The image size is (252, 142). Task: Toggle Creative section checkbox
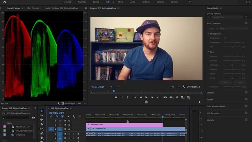coord(246,92)
